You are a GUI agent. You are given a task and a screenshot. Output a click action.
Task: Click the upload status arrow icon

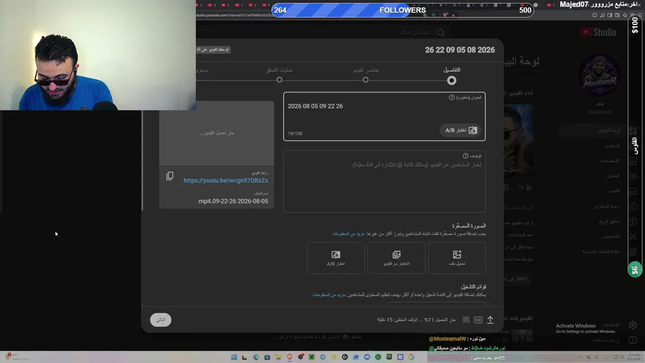[x=490, y=320]
